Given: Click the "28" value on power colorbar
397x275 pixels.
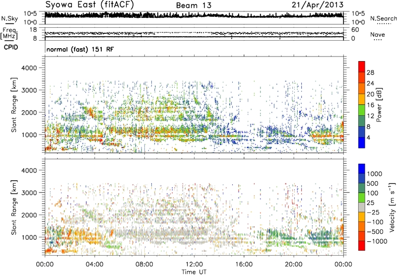Looking at the screenshot, I should (x=370, y=72).
